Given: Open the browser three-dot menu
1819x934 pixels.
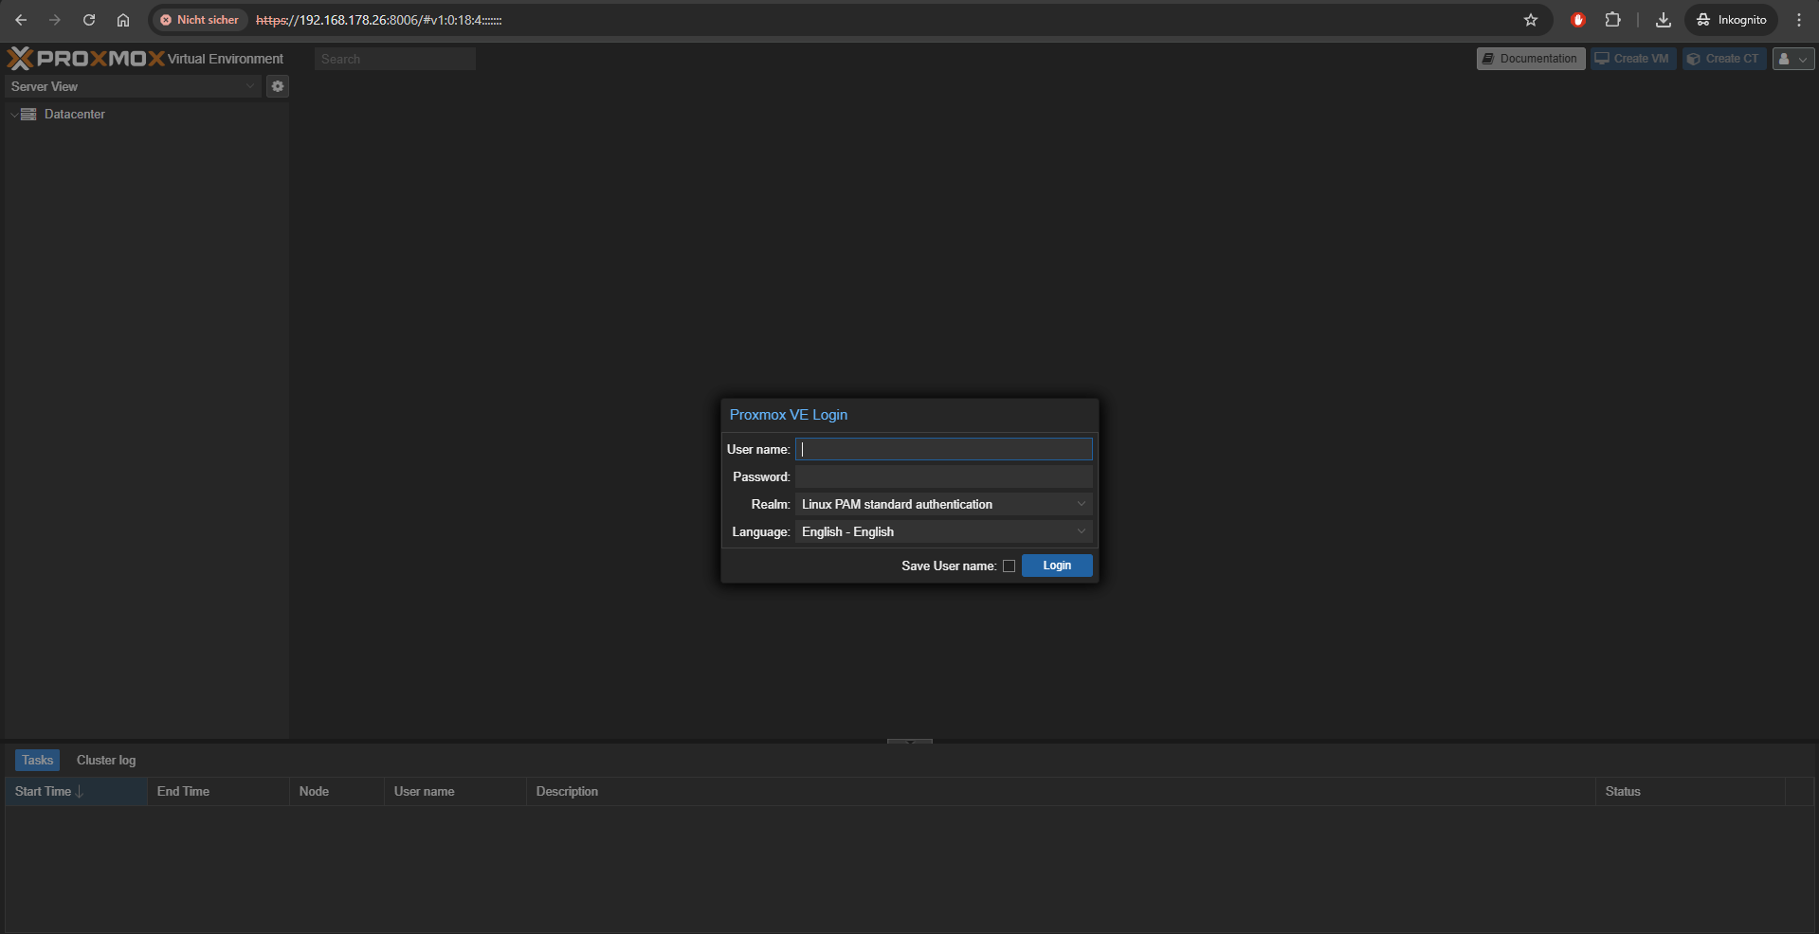Looking at the screenshot, I should [x=1799, y=20].
